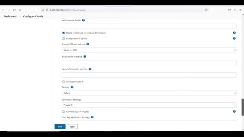Open help for Tenancy

coord(72,87)
